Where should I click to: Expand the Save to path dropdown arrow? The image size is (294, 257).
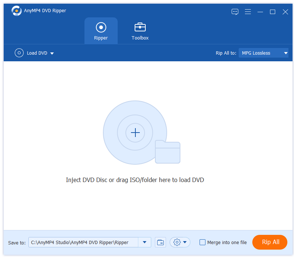tap(145, 242)
